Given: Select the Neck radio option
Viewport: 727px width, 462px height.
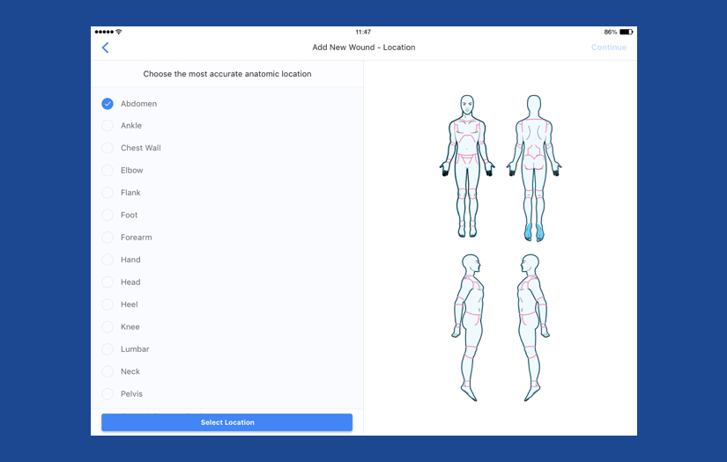Looking at the screenshot, I should tap(108, 371).
